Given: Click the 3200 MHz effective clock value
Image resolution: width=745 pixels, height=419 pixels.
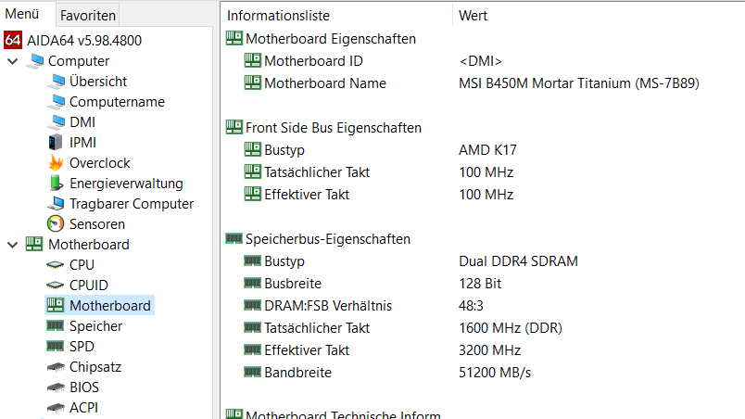Looking at the screenshot, I should pyautogui.click(x=490, y=350).
